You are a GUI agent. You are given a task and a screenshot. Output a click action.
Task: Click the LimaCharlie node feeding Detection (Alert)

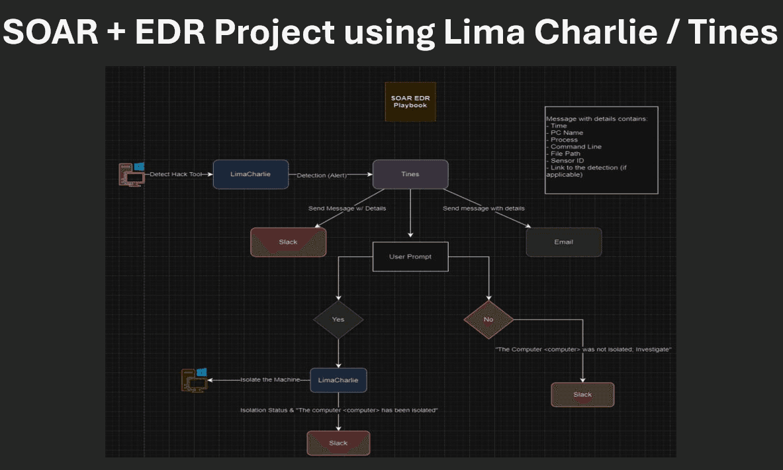pos(251,175)
